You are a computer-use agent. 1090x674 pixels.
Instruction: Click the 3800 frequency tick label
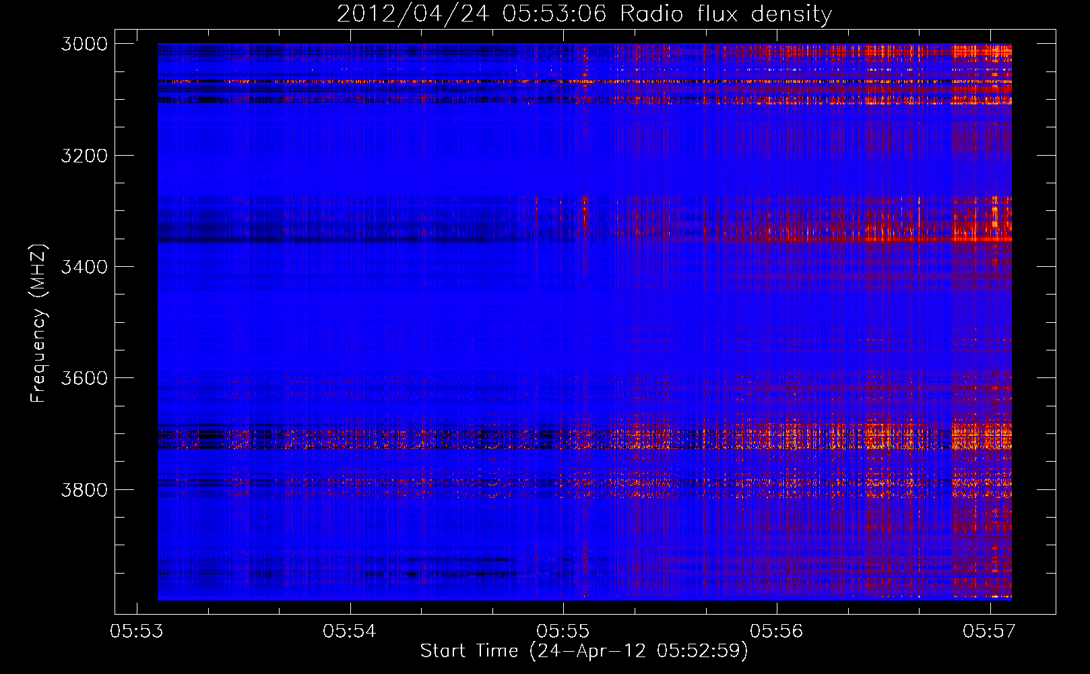(x=84, y=489)
